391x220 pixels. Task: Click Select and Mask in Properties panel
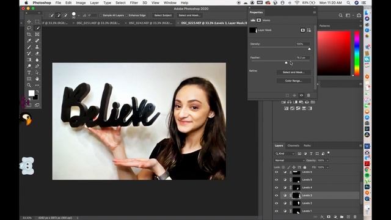click(293, 72)
